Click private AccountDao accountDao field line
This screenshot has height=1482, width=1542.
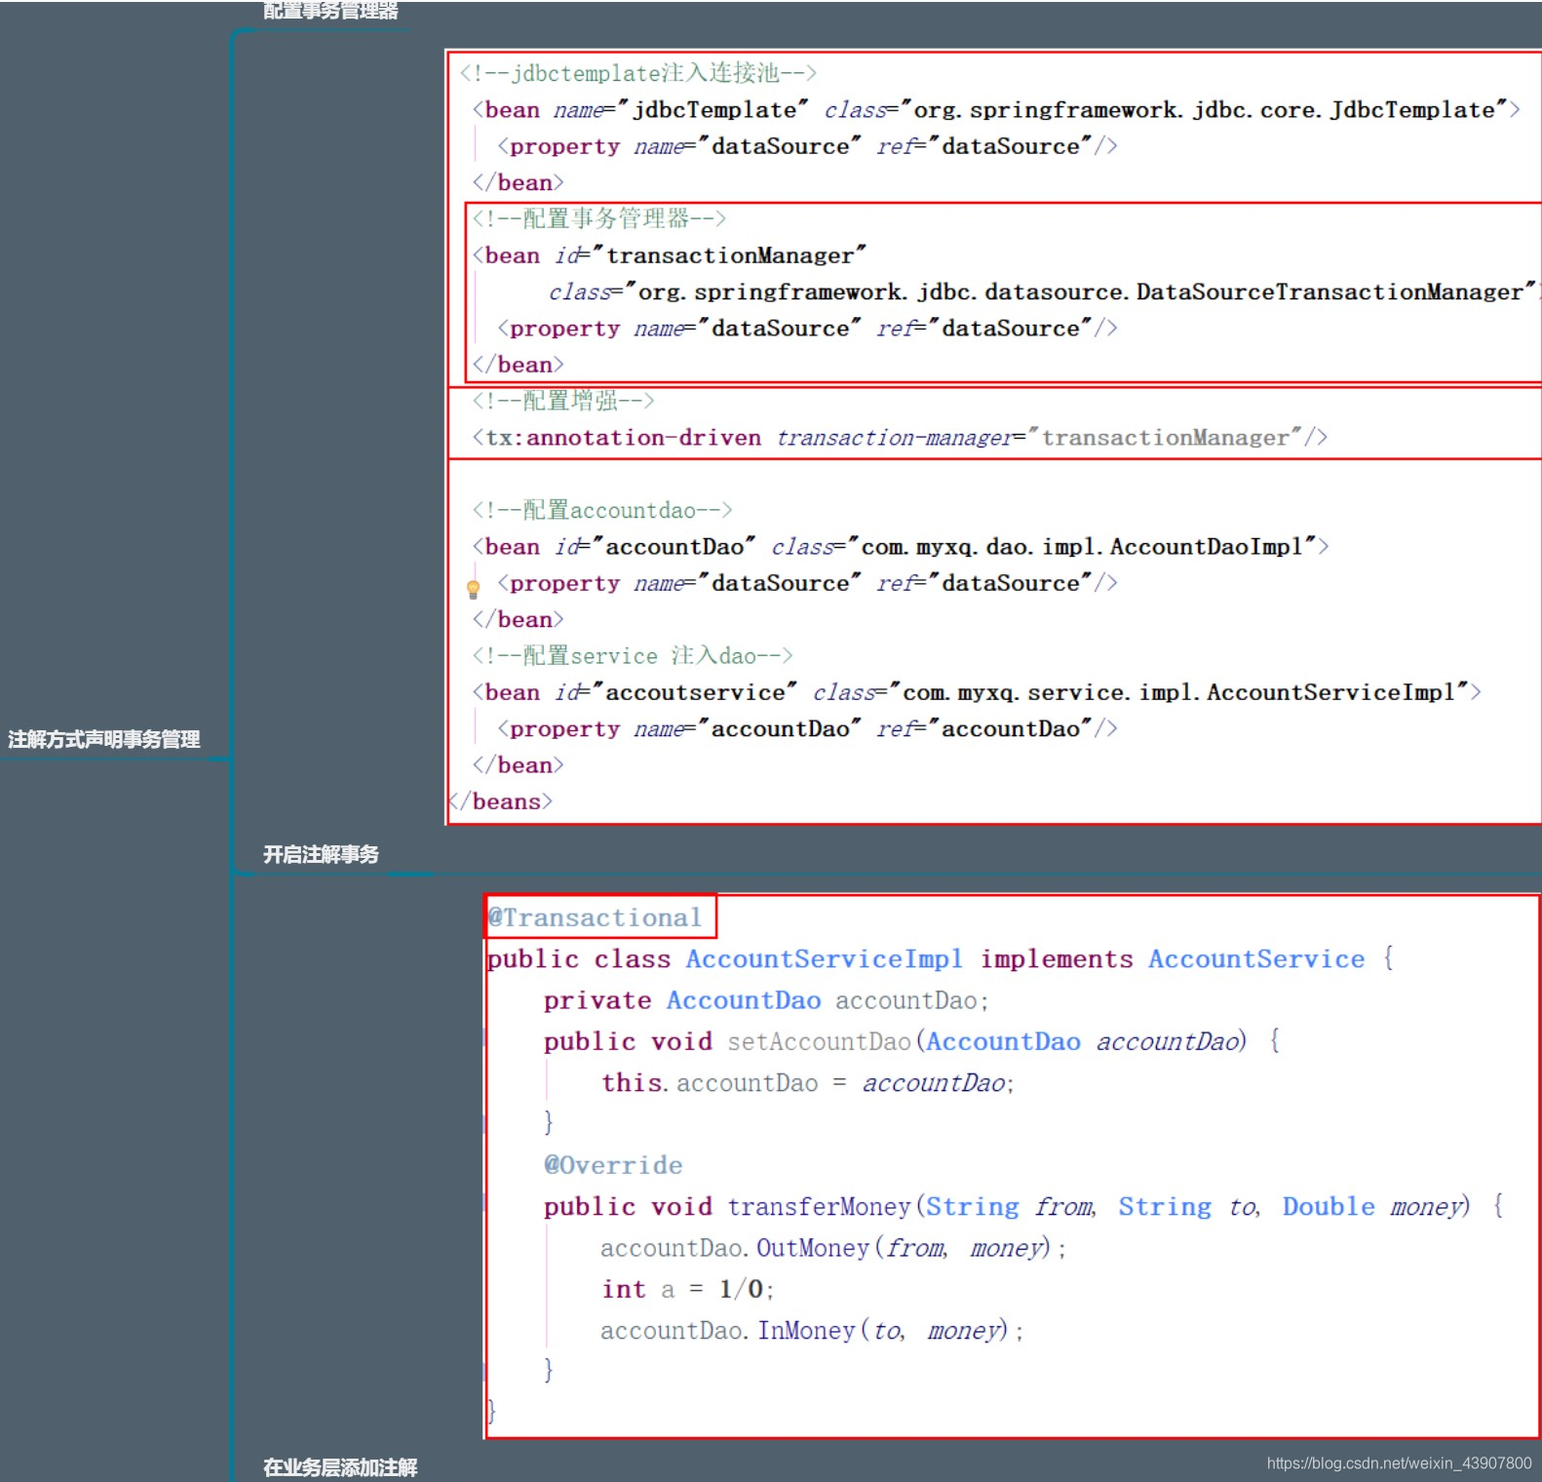[766, 1000]
